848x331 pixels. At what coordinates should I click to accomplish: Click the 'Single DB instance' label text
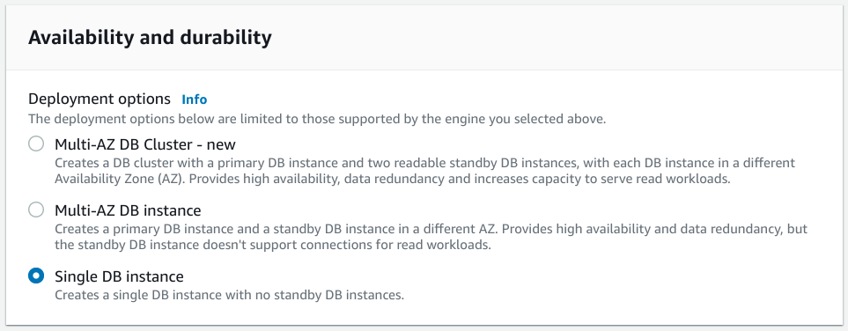tap(119, 276)
